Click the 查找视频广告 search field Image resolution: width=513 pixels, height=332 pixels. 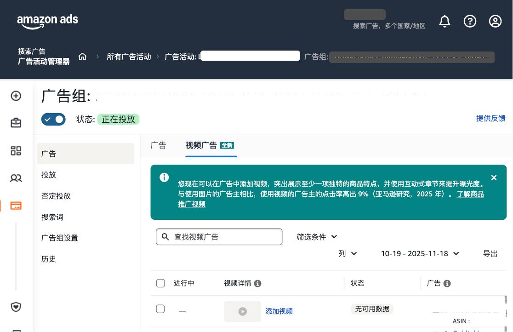point(219,237)
